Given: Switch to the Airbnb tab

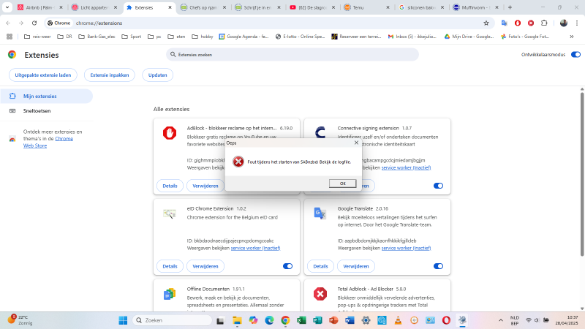Looking at the screenshot, I should (x=40, y=7).
